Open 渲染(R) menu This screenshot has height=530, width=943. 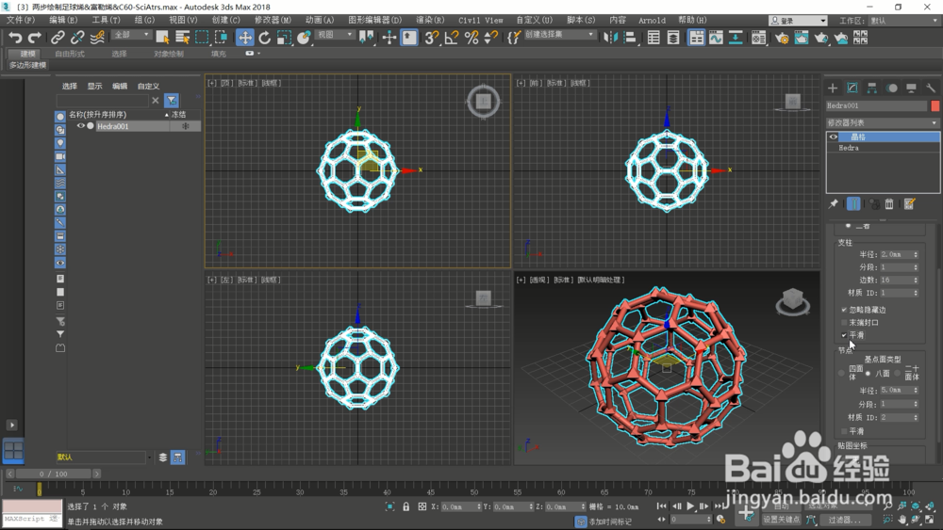coord(430,20)
